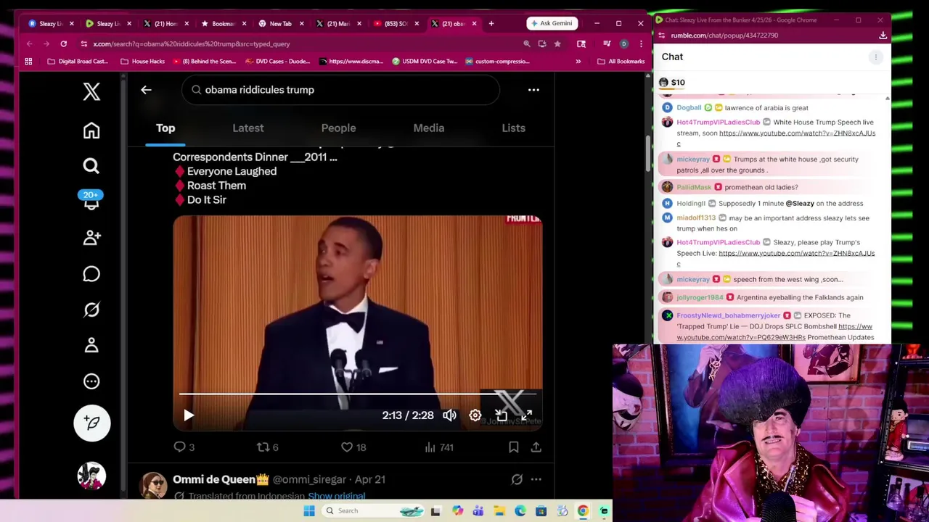The width and height of the screenshot is (929, 522).
Task: Open Chrome three-dot menu
Action: 640,44
